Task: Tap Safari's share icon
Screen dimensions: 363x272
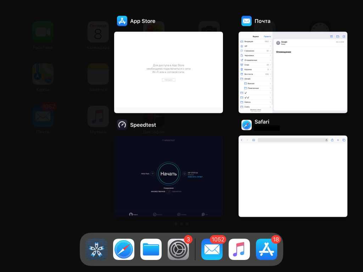Action: pos(332,140)
